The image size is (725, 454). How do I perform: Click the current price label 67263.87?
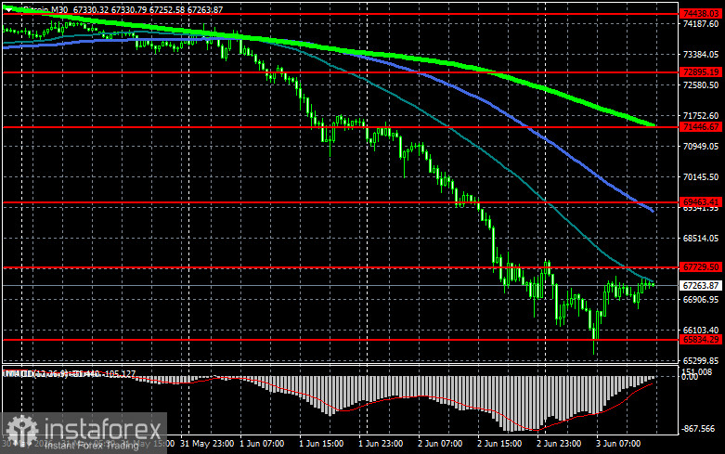(x=702, y=286)
